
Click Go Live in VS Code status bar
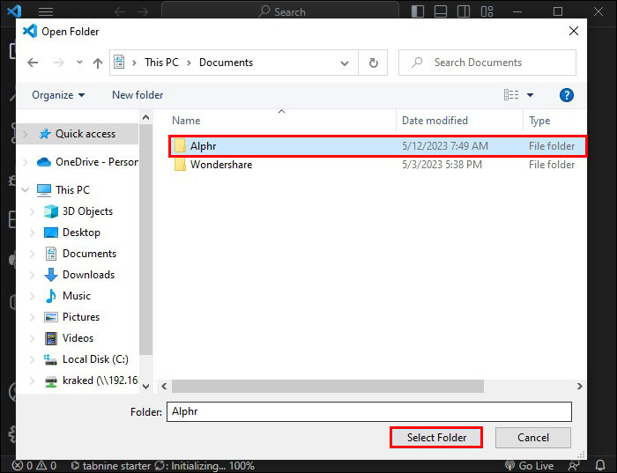point(529,466)
